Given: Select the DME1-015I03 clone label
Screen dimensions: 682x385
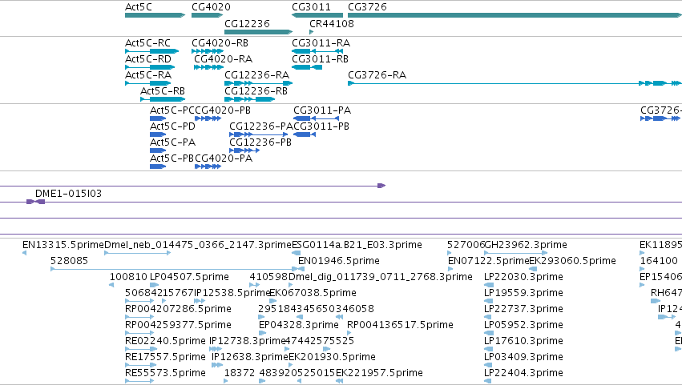Looking at the screenshot, I should coord(68,194).
